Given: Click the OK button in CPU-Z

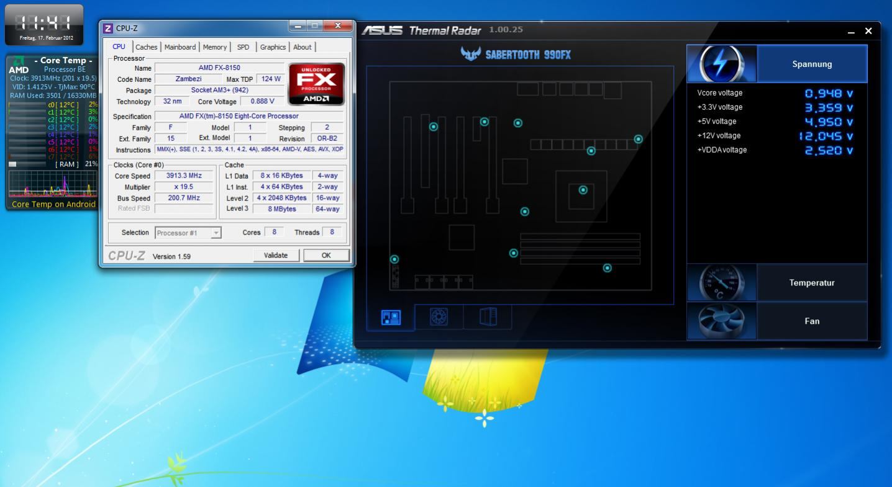Looking at the screenshot, I should pyautogui.click(x=326, y=255).
